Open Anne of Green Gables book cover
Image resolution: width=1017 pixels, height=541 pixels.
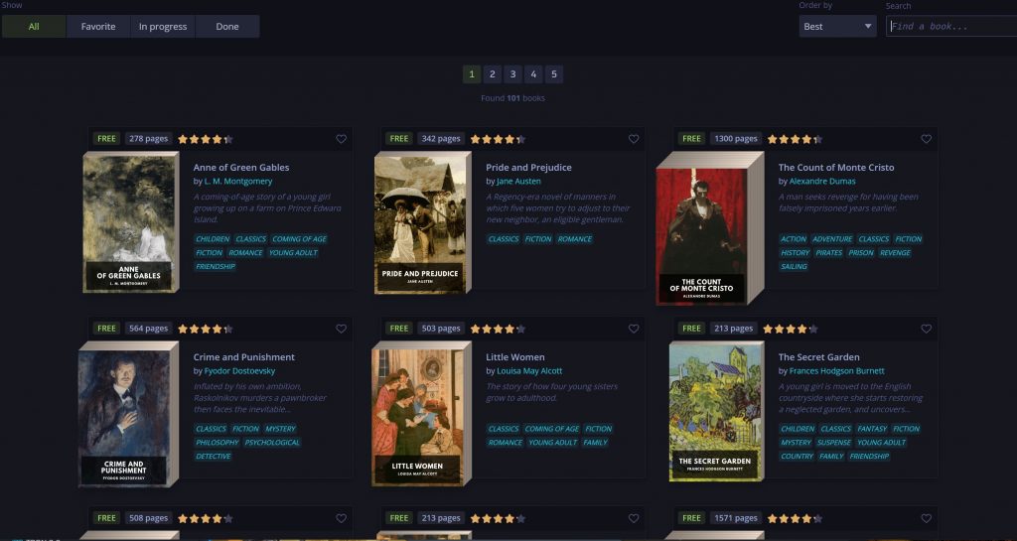130,222
